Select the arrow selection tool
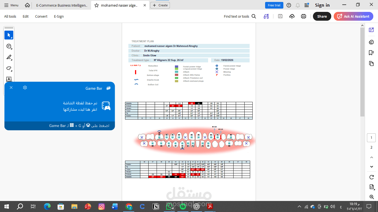378x212 pixels. 9,35
